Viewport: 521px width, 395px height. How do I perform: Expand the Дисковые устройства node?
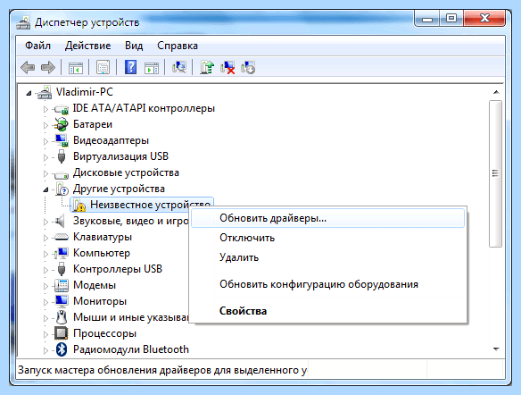point(45,173)
